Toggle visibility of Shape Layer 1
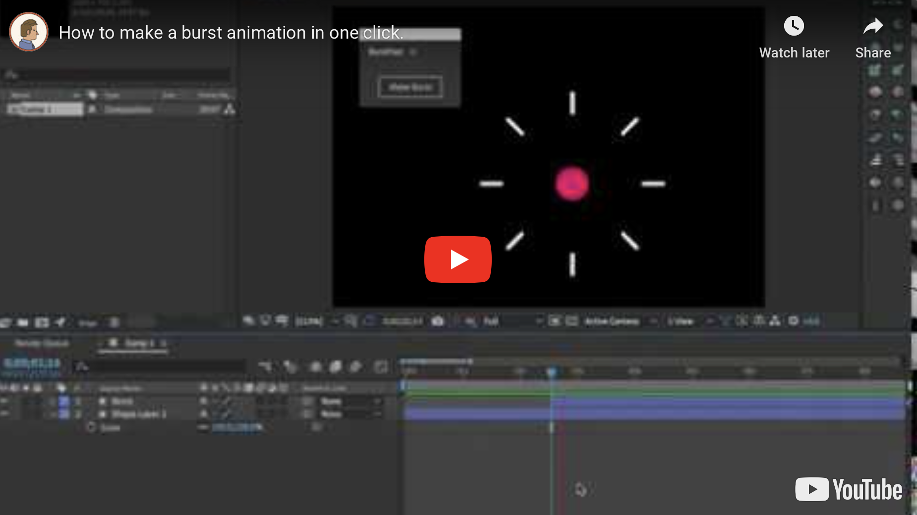Image resolution: width=917 pixels, height=515 pixels. (x=4, y=414)
